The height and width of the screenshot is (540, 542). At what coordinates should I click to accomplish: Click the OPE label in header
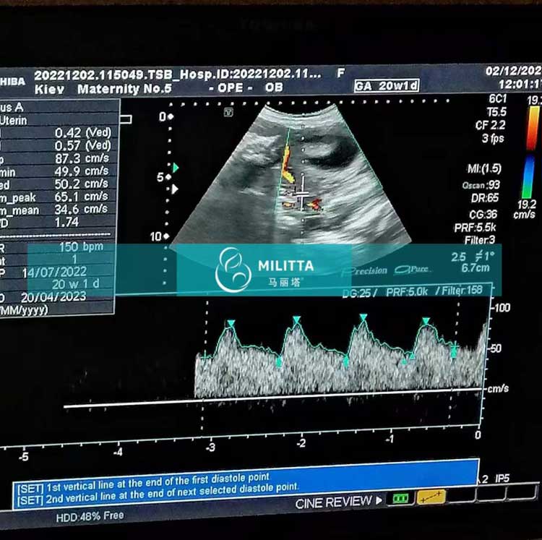click(231, 87)
